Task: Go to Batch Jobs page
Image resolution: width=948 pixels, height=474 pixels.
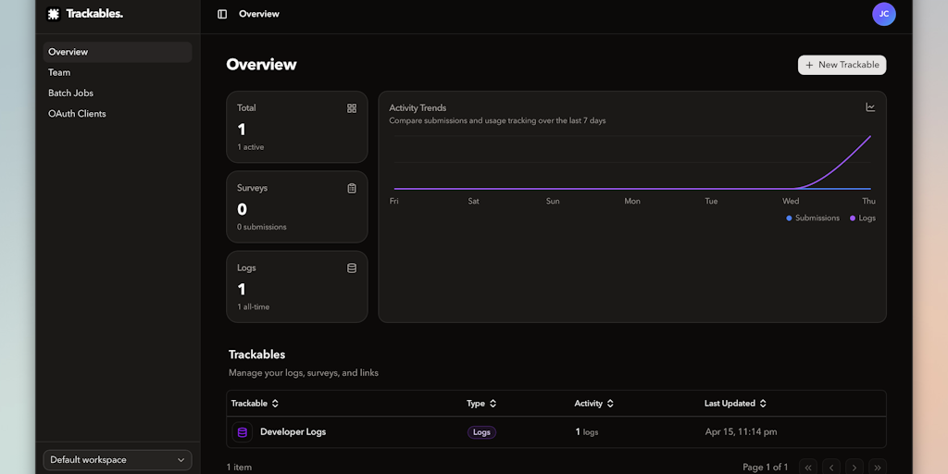Action: [70, 93]
